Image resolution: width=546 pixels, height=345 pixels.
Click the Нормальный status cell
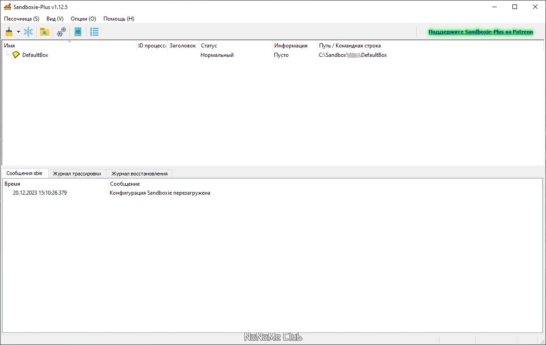217,55
